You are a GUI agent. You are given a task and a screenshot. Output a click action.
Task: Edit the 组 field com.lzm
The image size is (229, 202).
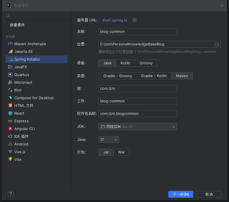coord(138,89)
